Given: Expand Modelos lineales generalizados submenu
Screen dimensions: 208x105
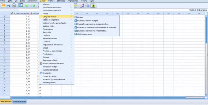Looking at the screenshot, I should click(x=57, y=23).
